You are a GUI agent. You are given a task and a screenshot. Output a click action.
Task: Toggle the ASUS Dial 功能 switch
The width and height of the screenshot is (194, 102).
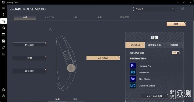(x=176, y=53)
